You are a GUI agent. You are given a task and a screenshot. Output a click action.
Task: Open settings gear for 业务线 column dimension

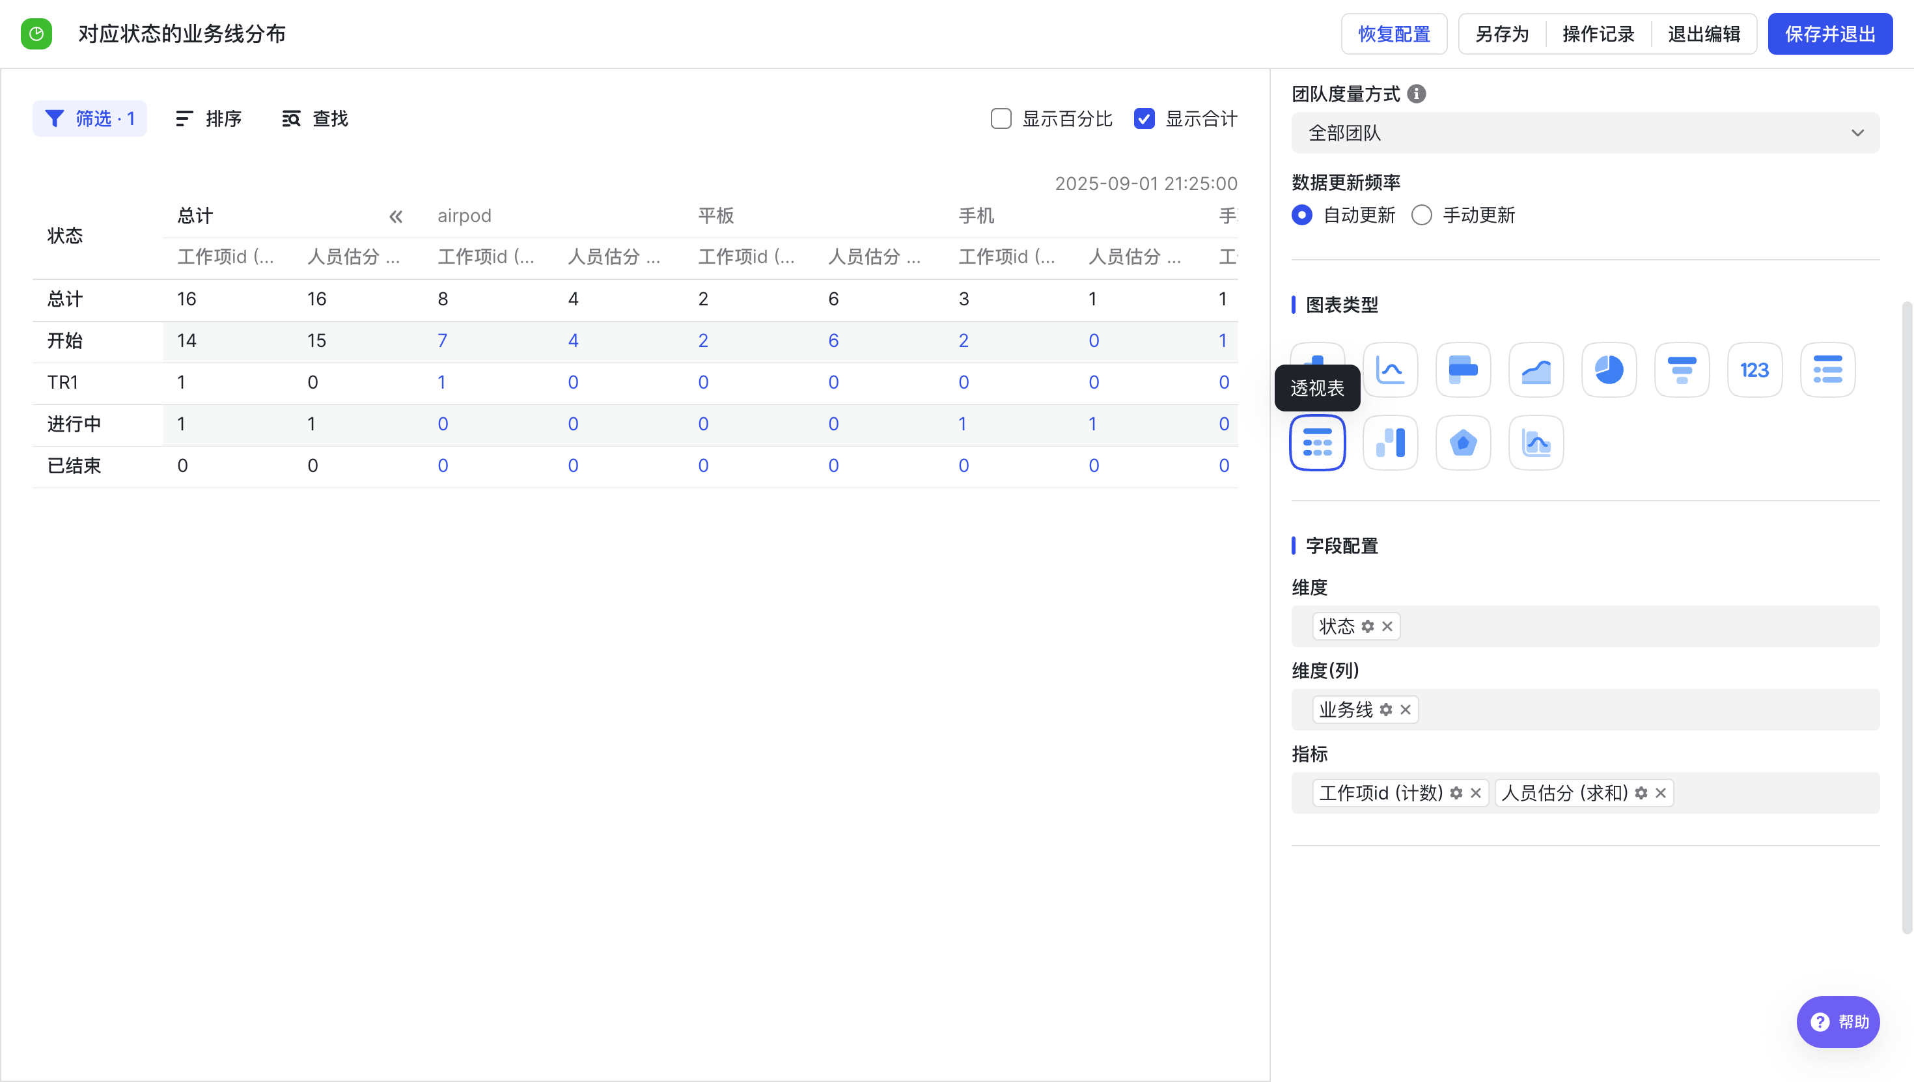pos(1386,710)
